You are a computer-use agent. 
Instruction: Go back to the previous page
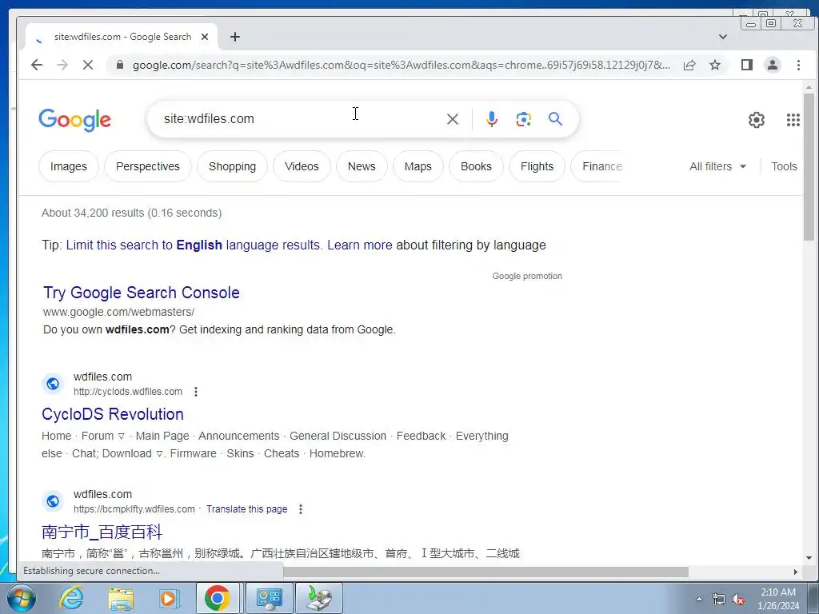(37, 65)
